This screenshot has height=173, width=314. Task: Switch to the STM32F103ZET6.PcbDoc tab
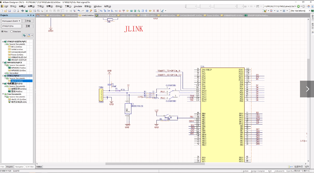[x=256, y=15]
